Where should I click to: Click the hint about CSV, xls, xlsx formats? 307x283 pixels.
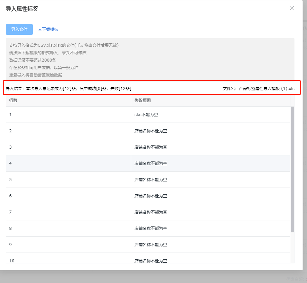(64, 45)
